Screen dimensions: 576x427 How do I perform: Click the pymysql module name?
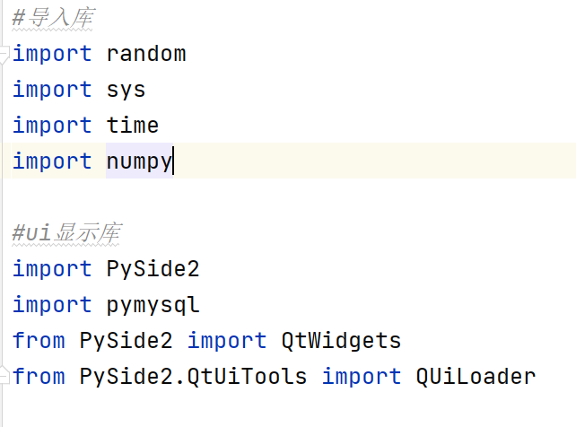pyautogui.click(x=153, y=306)
